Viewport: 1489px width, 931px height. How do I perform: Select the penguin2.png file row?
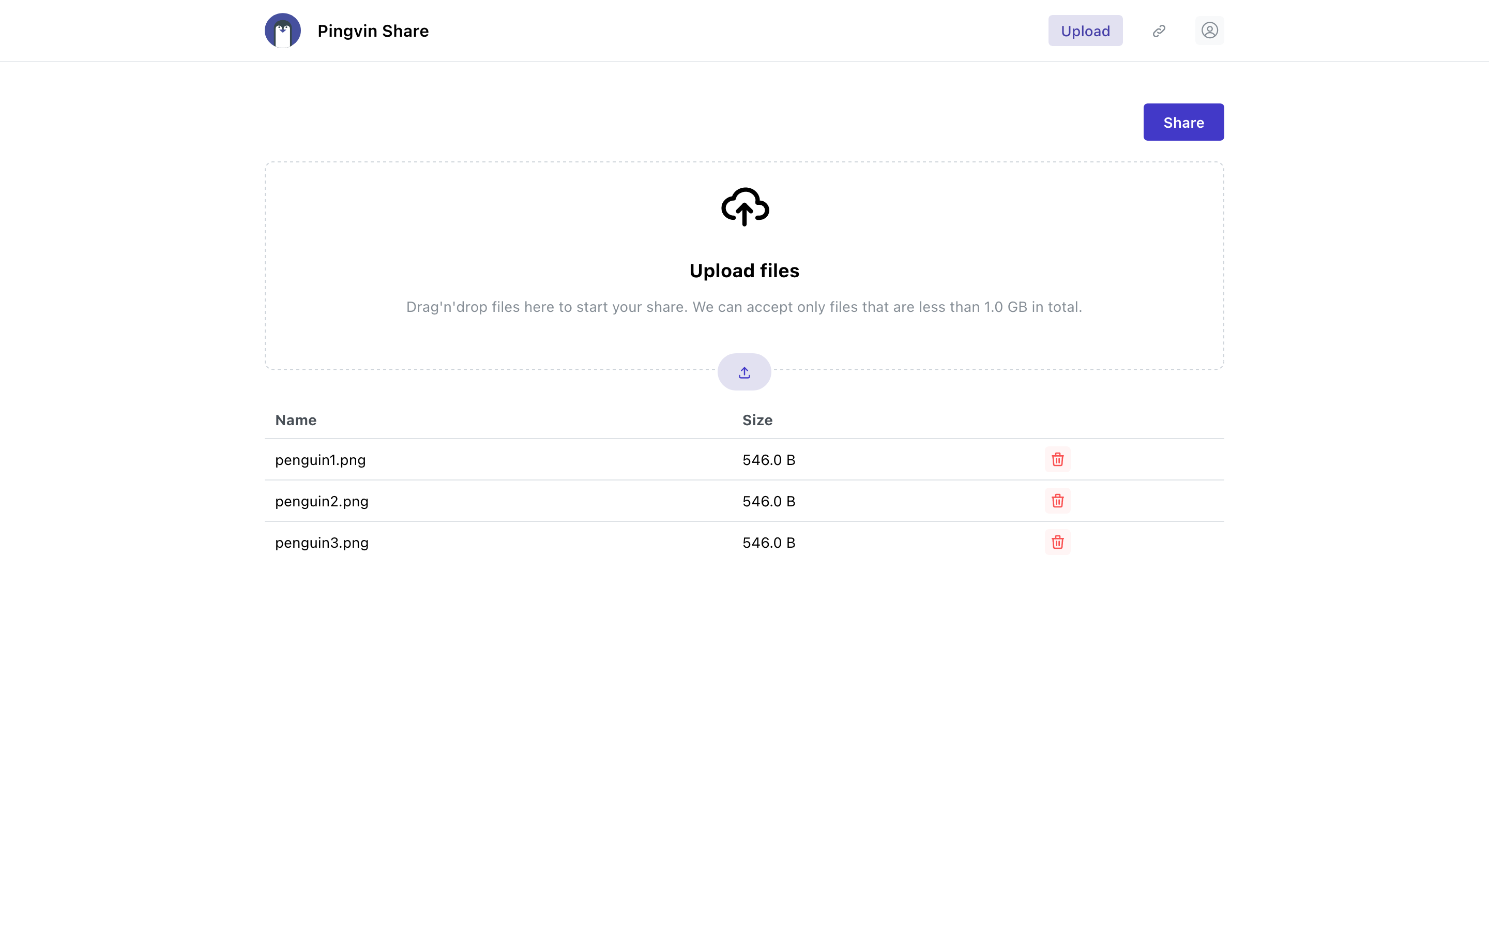pyautogui.click(x=744, y=501)
